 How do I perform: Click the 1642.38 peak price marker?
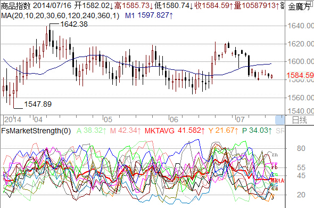(74, 24)
